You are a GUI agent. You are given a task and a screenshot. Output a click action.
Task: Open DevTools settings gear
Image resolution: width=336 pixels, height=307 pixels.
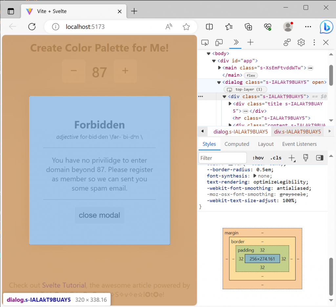[x=301, y=42]
